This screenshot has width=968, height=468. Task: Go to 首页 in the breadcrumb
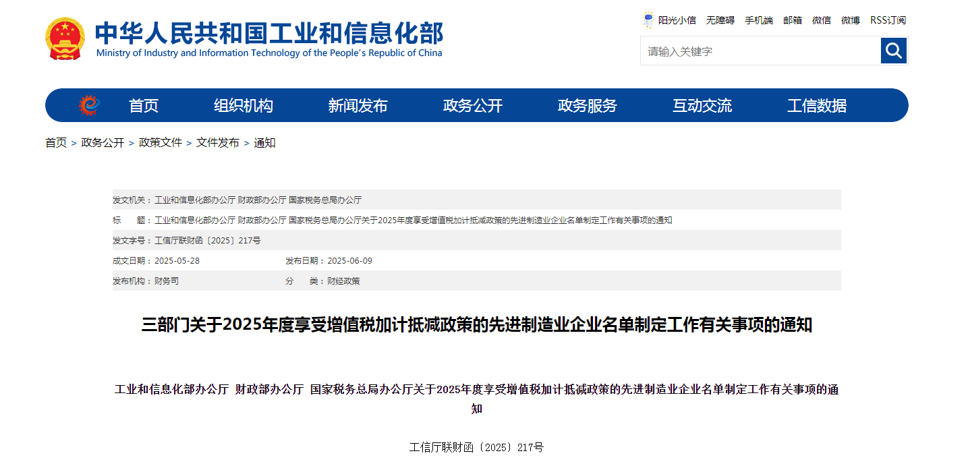coord(56,143)
